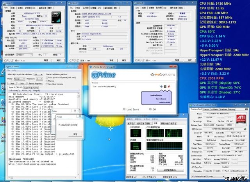The image size is (250, 182).
Task: Toggle the DirectCompute 4.1 checkbox in GPU-Z
Action: pos(232,171)
